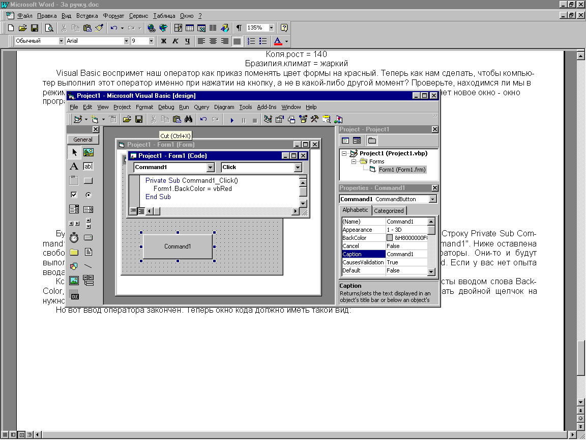Switch to the Categorized properties tab

pyautogui.click(x=389, y=211)
